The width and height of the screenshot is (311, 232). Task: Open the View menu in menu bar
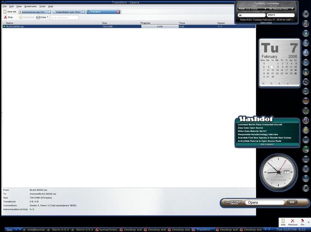point(19,6)
